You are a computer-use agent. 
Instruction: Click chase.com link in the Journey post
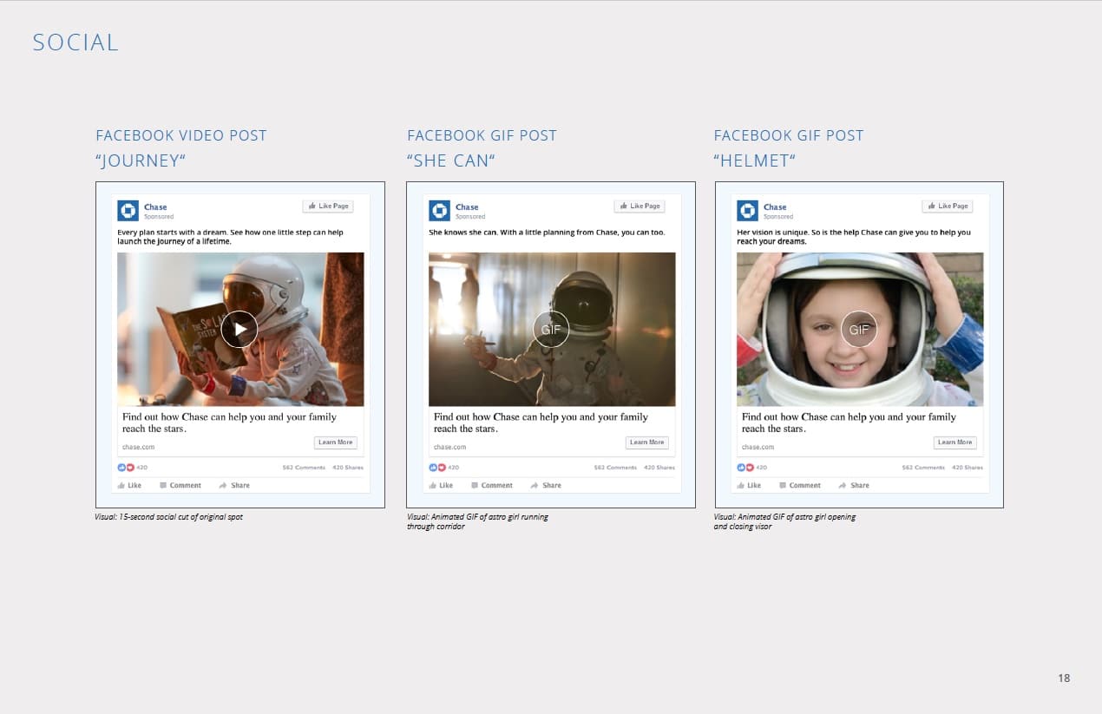139,447
